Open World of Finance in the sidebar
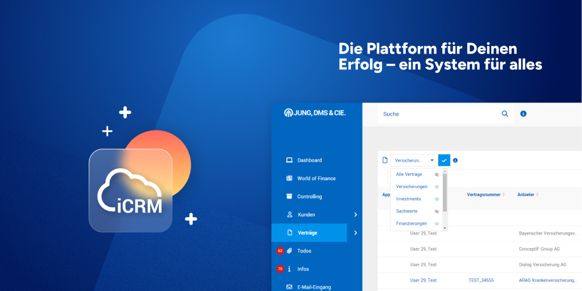This screenshot has width=582, height=291. (316, 179)
